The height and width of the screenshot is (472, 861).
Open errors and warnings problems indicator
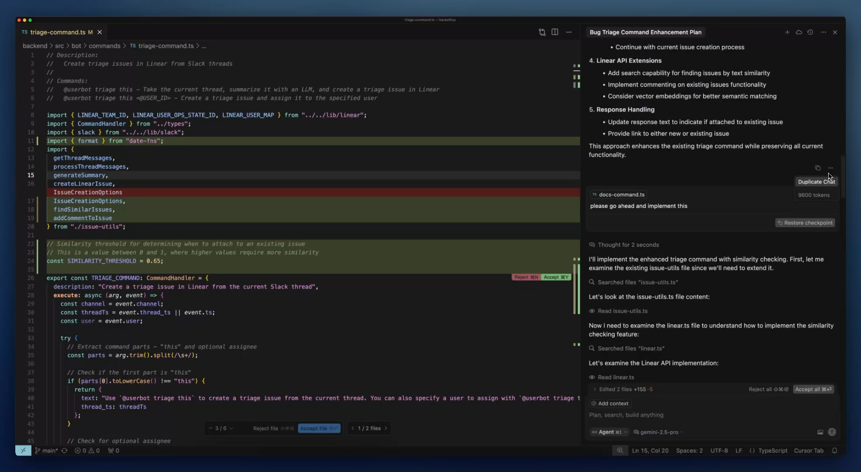pos(87,451)
